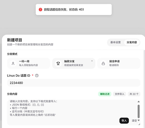The width and height of the screenshot is (145, 128).
Task: Switch to the 分发内容 tab
Action: click(x=132, y=42)
